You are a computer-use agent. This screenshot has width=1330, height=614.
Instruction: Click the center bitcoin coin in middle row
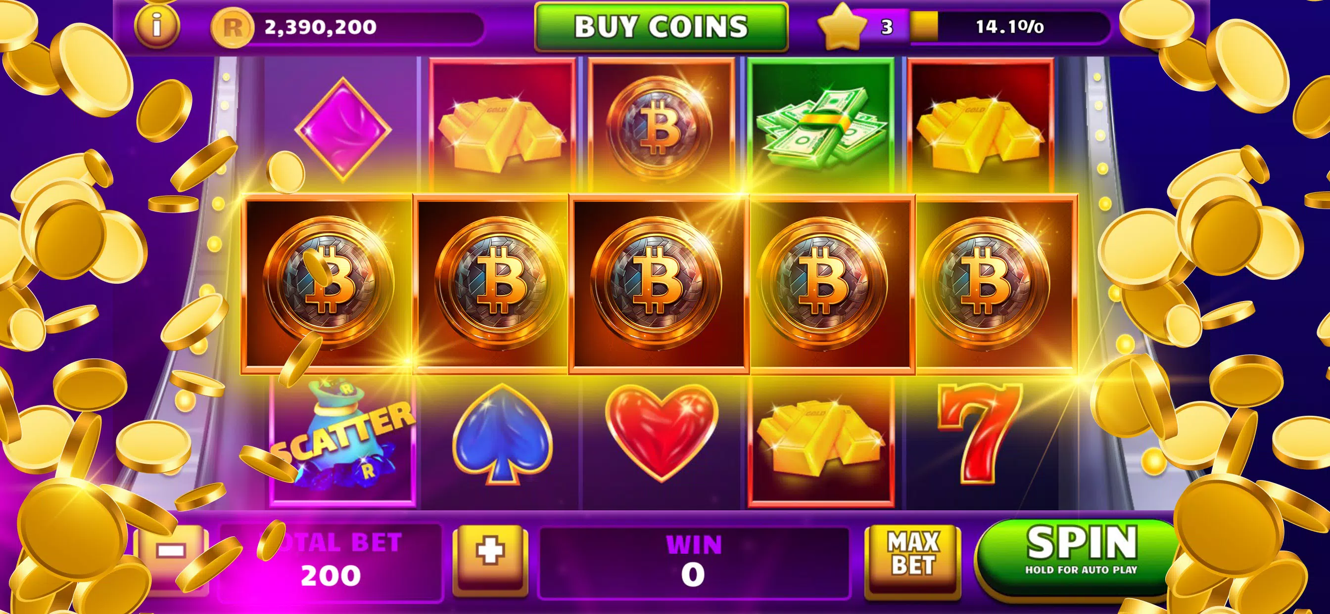(x=658, y=284)
